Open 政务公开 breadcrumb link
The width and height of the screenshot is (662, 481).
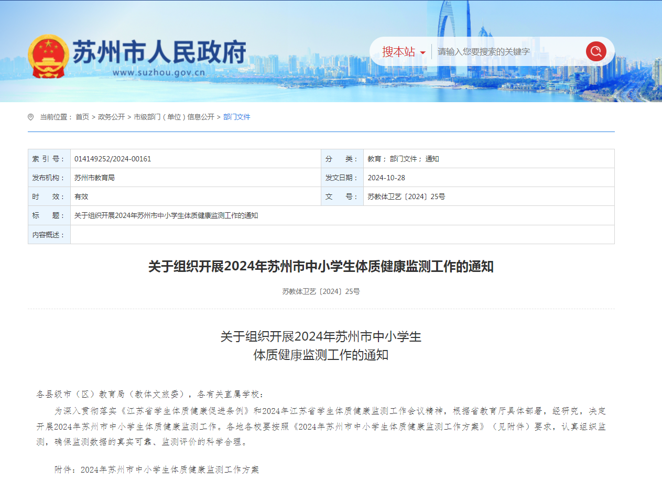[111, 117]
